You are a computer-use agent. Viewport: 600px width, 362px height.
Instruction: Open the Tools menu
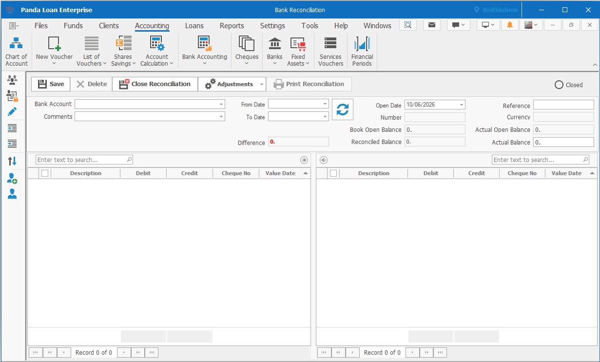point(310,26)
